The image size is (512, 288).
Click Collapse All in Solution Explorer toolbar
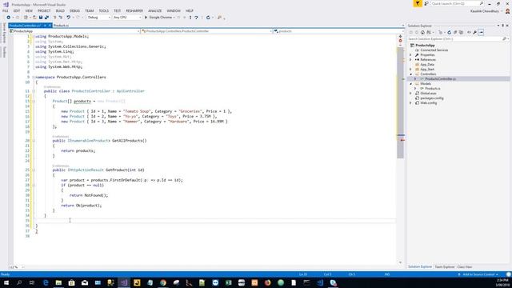pyautogui.click(x=455, y=32)
